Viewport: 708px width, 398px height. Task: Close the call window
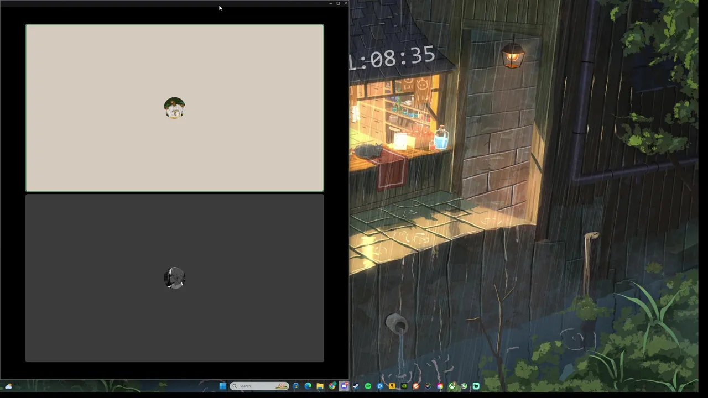(346, 3)
